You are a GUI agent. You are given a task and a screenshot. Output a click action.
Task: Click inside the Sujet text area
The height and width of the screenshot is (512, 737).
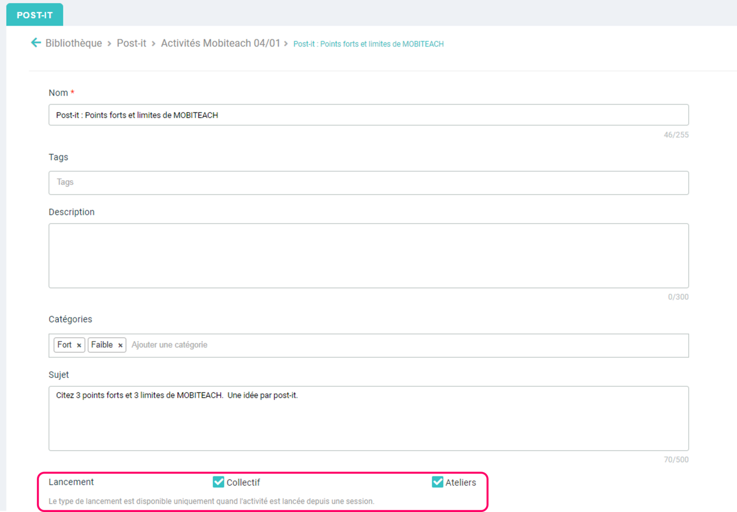(368, 418)
